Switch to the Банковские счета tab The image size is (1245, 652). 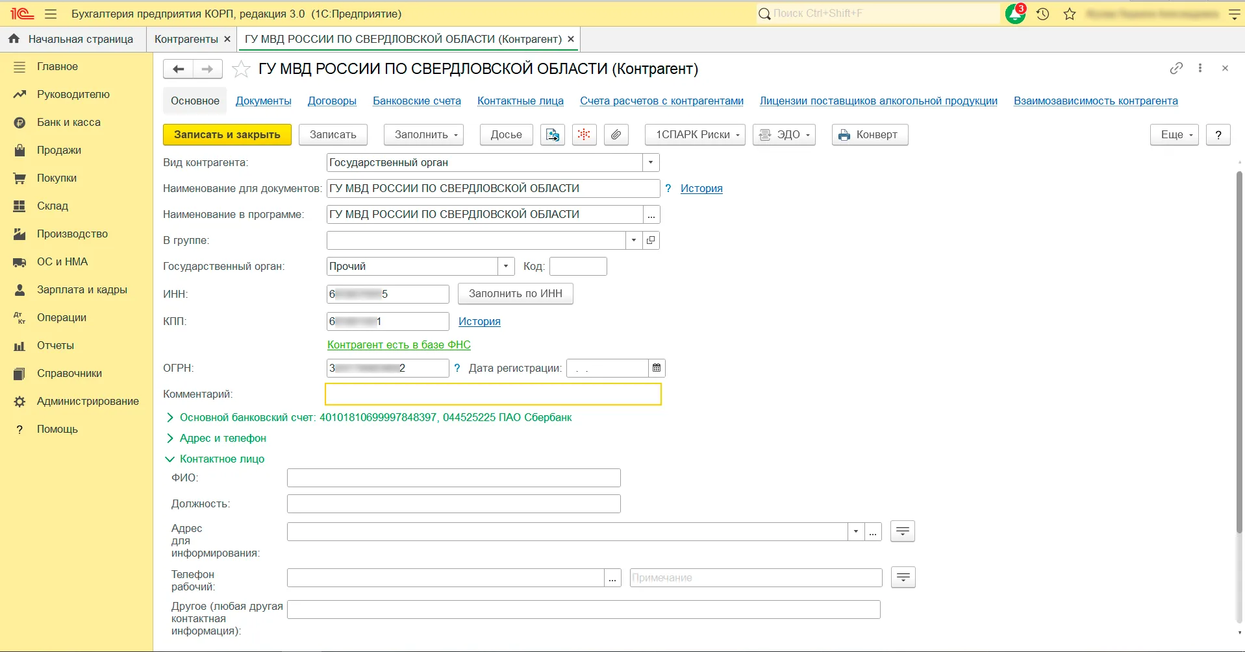416,101
